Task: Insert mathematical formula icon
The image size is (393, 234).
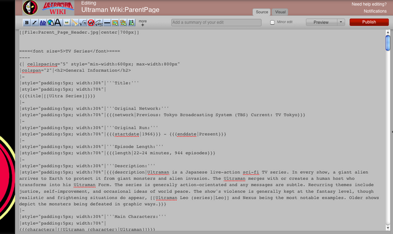Action: pos(83,23)
